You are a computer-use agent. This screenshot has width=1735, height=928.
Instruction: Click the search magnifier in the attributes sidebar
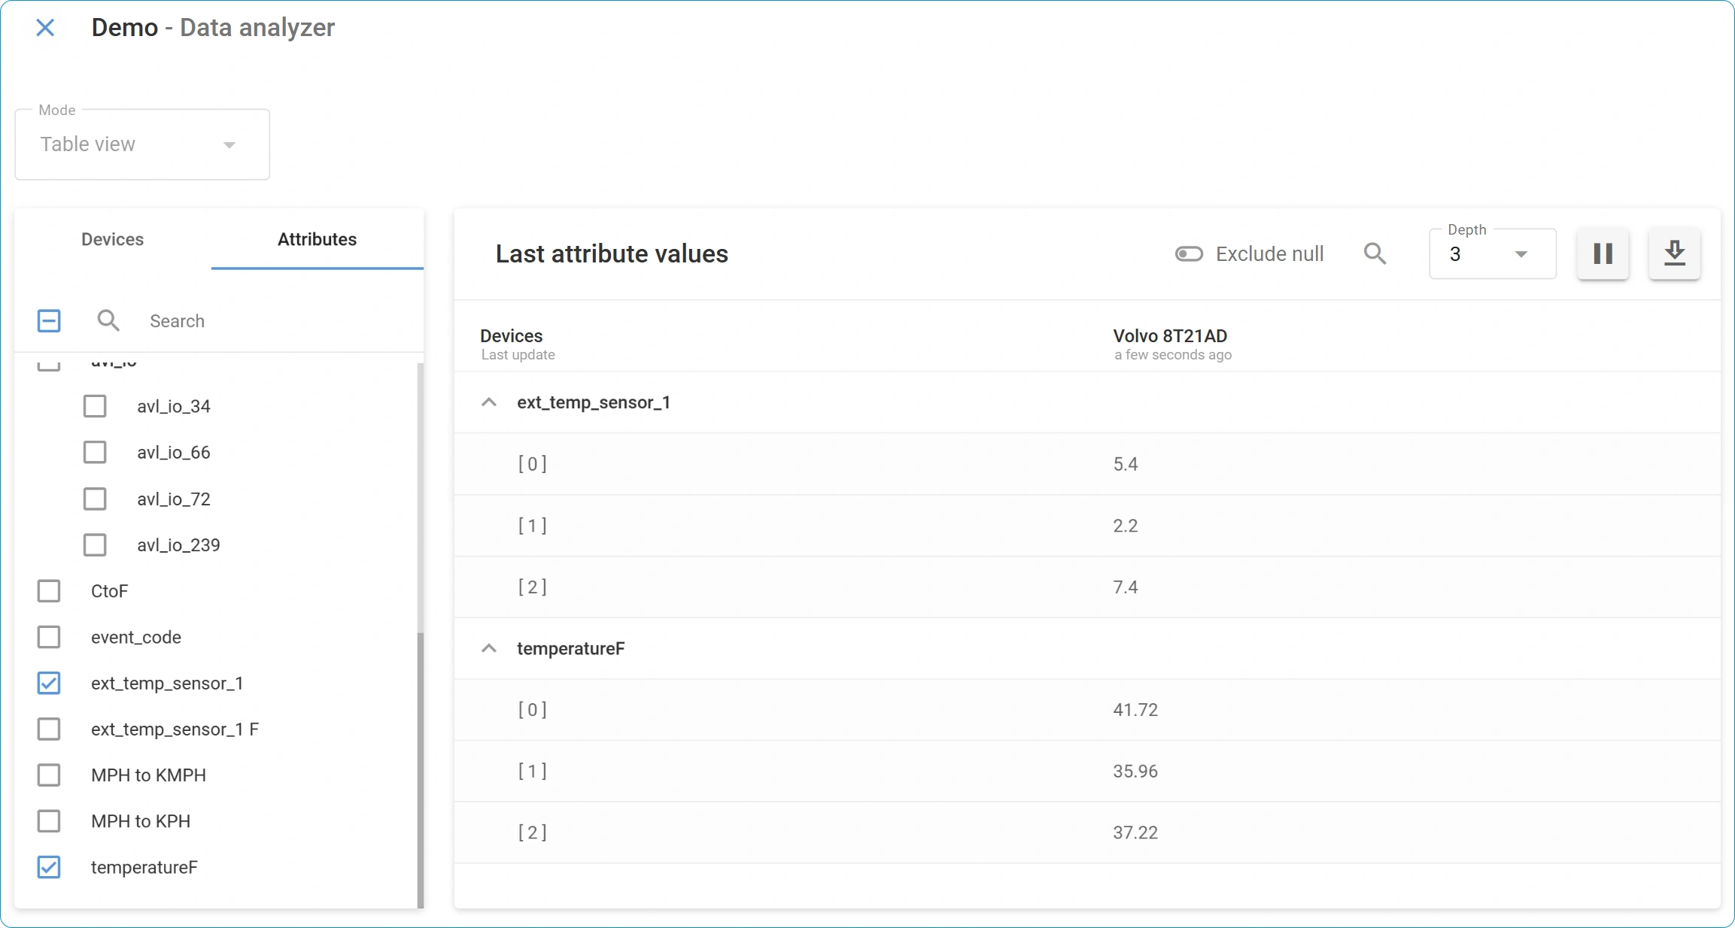108,320
